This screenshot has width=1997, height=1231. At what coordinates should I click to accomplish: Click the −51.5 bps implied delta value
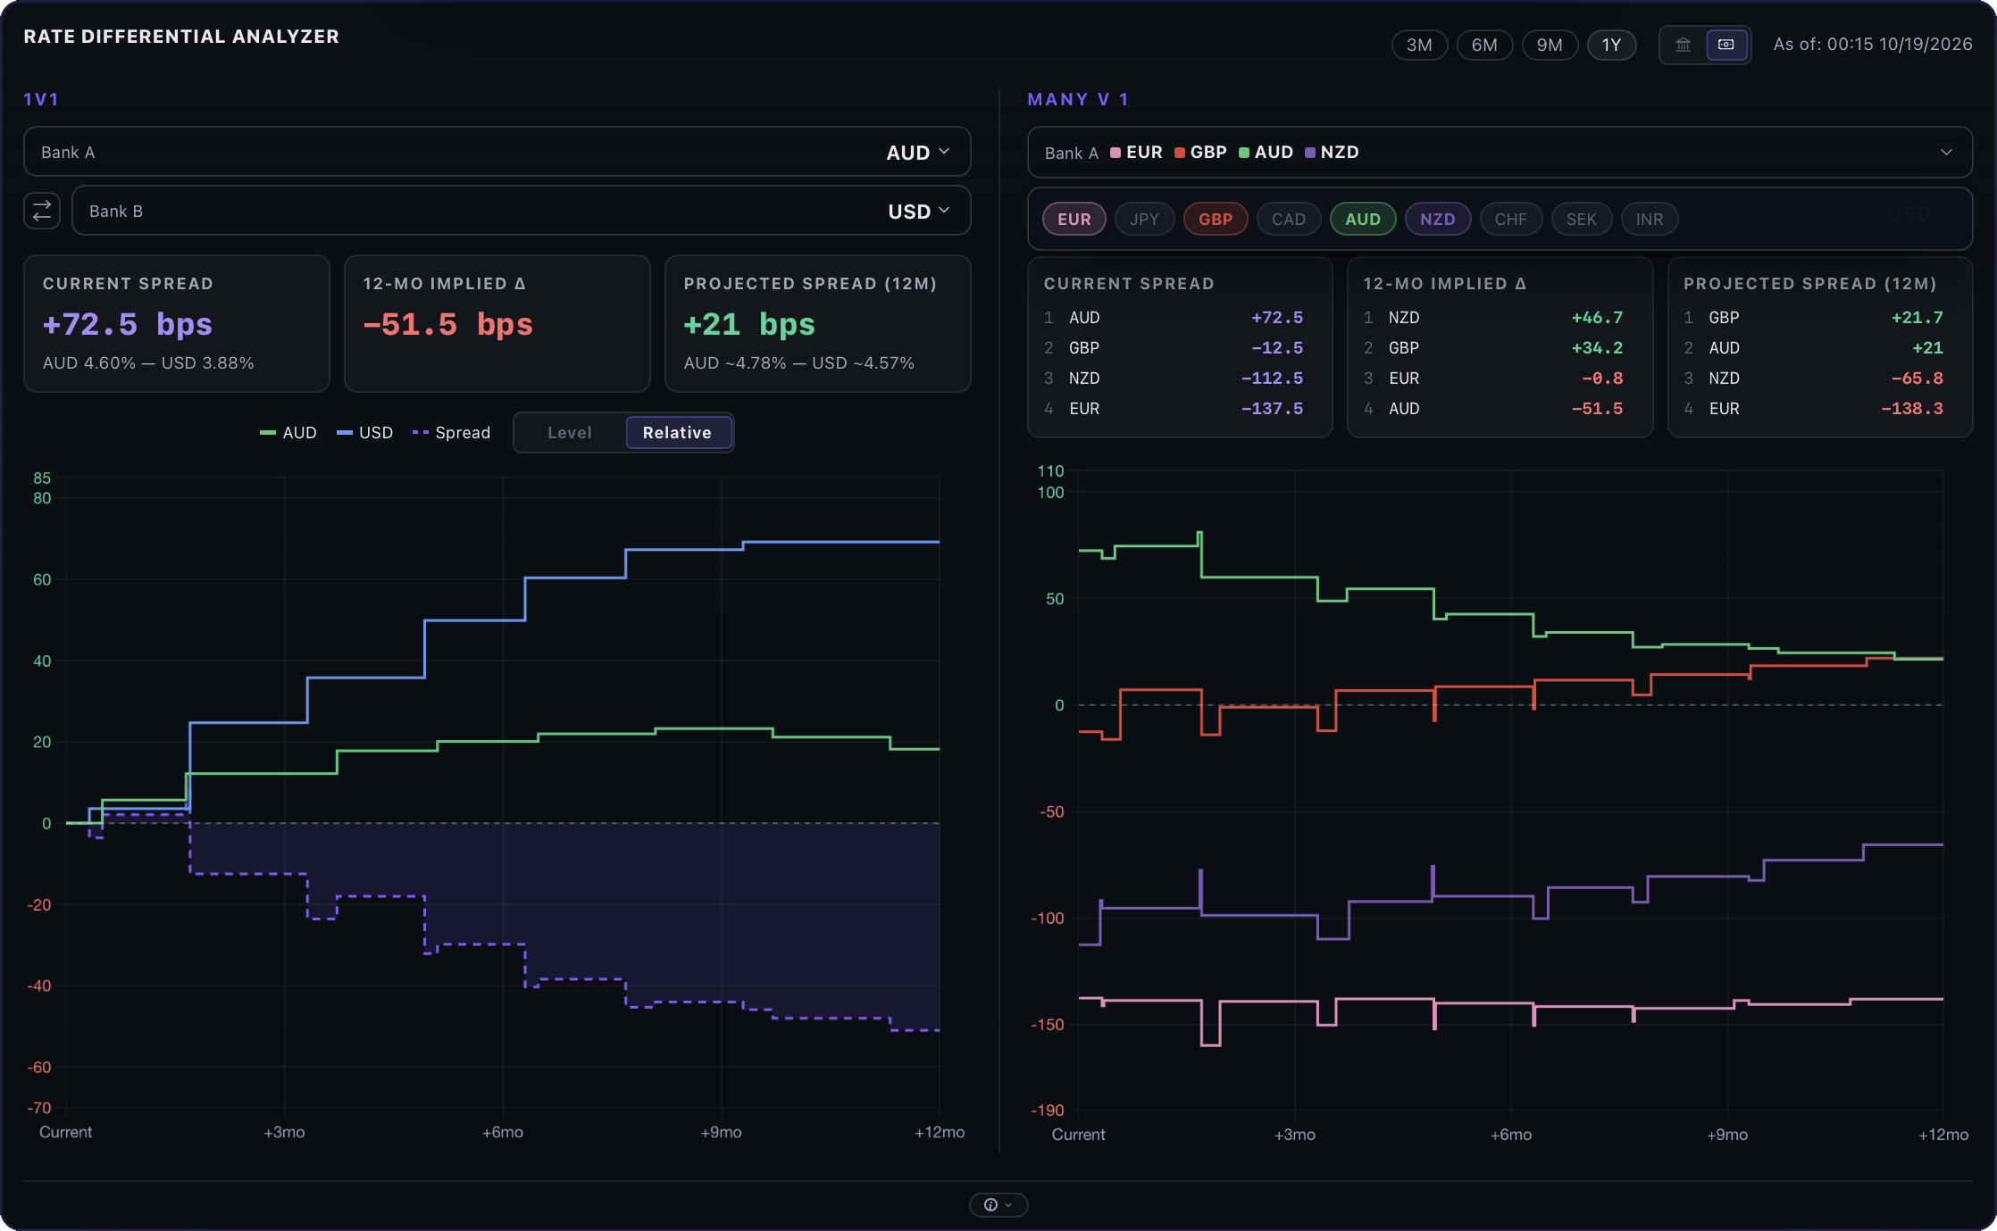tap(448, 324)
